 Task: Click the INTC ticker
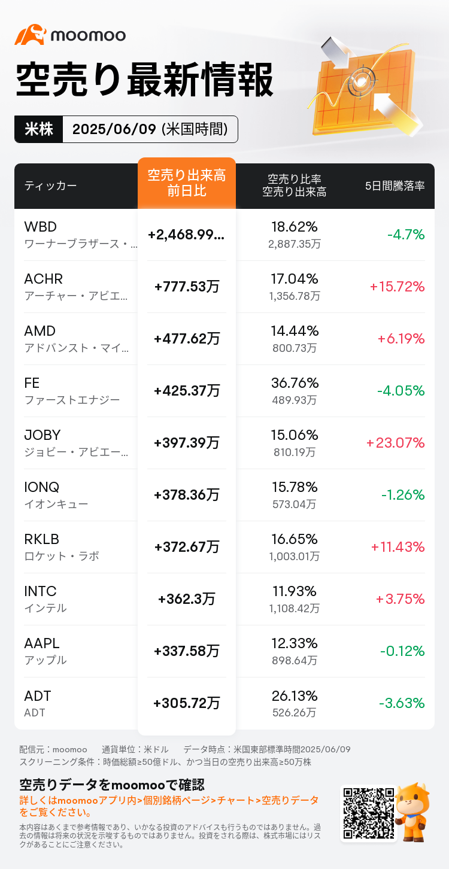point(41,591)
